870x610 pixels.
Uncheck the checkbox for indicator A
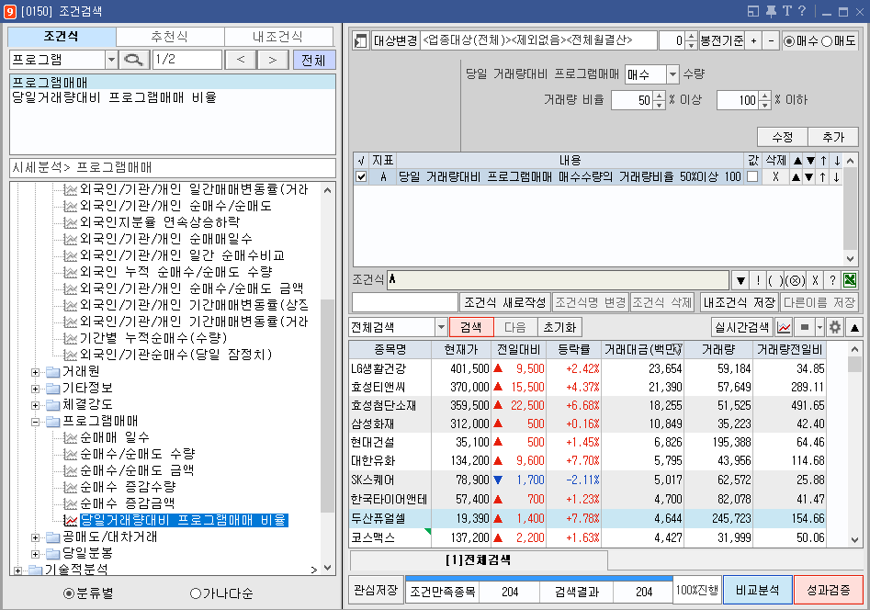click(361, 176)
